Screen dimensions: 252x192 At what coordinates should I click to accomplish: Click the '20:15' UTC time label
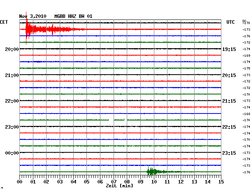pyautogui.click(x=229, y=75)
